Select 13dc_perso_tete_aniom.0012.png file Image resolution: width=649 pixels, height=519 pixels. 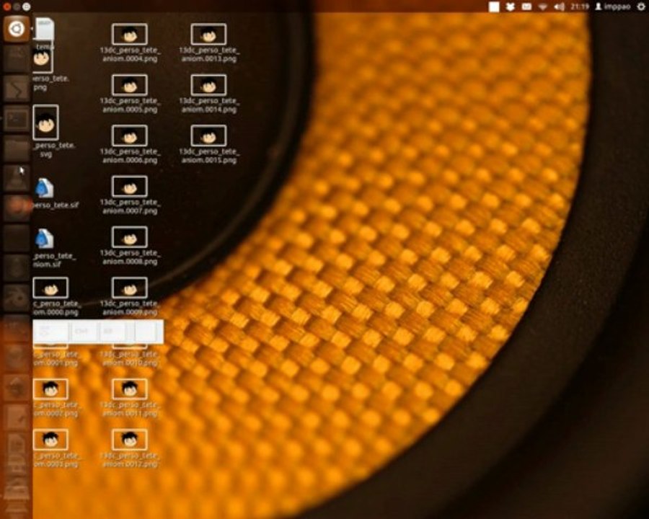(130, 440)
